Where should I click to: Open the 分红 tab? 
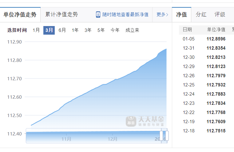(201, 14)
